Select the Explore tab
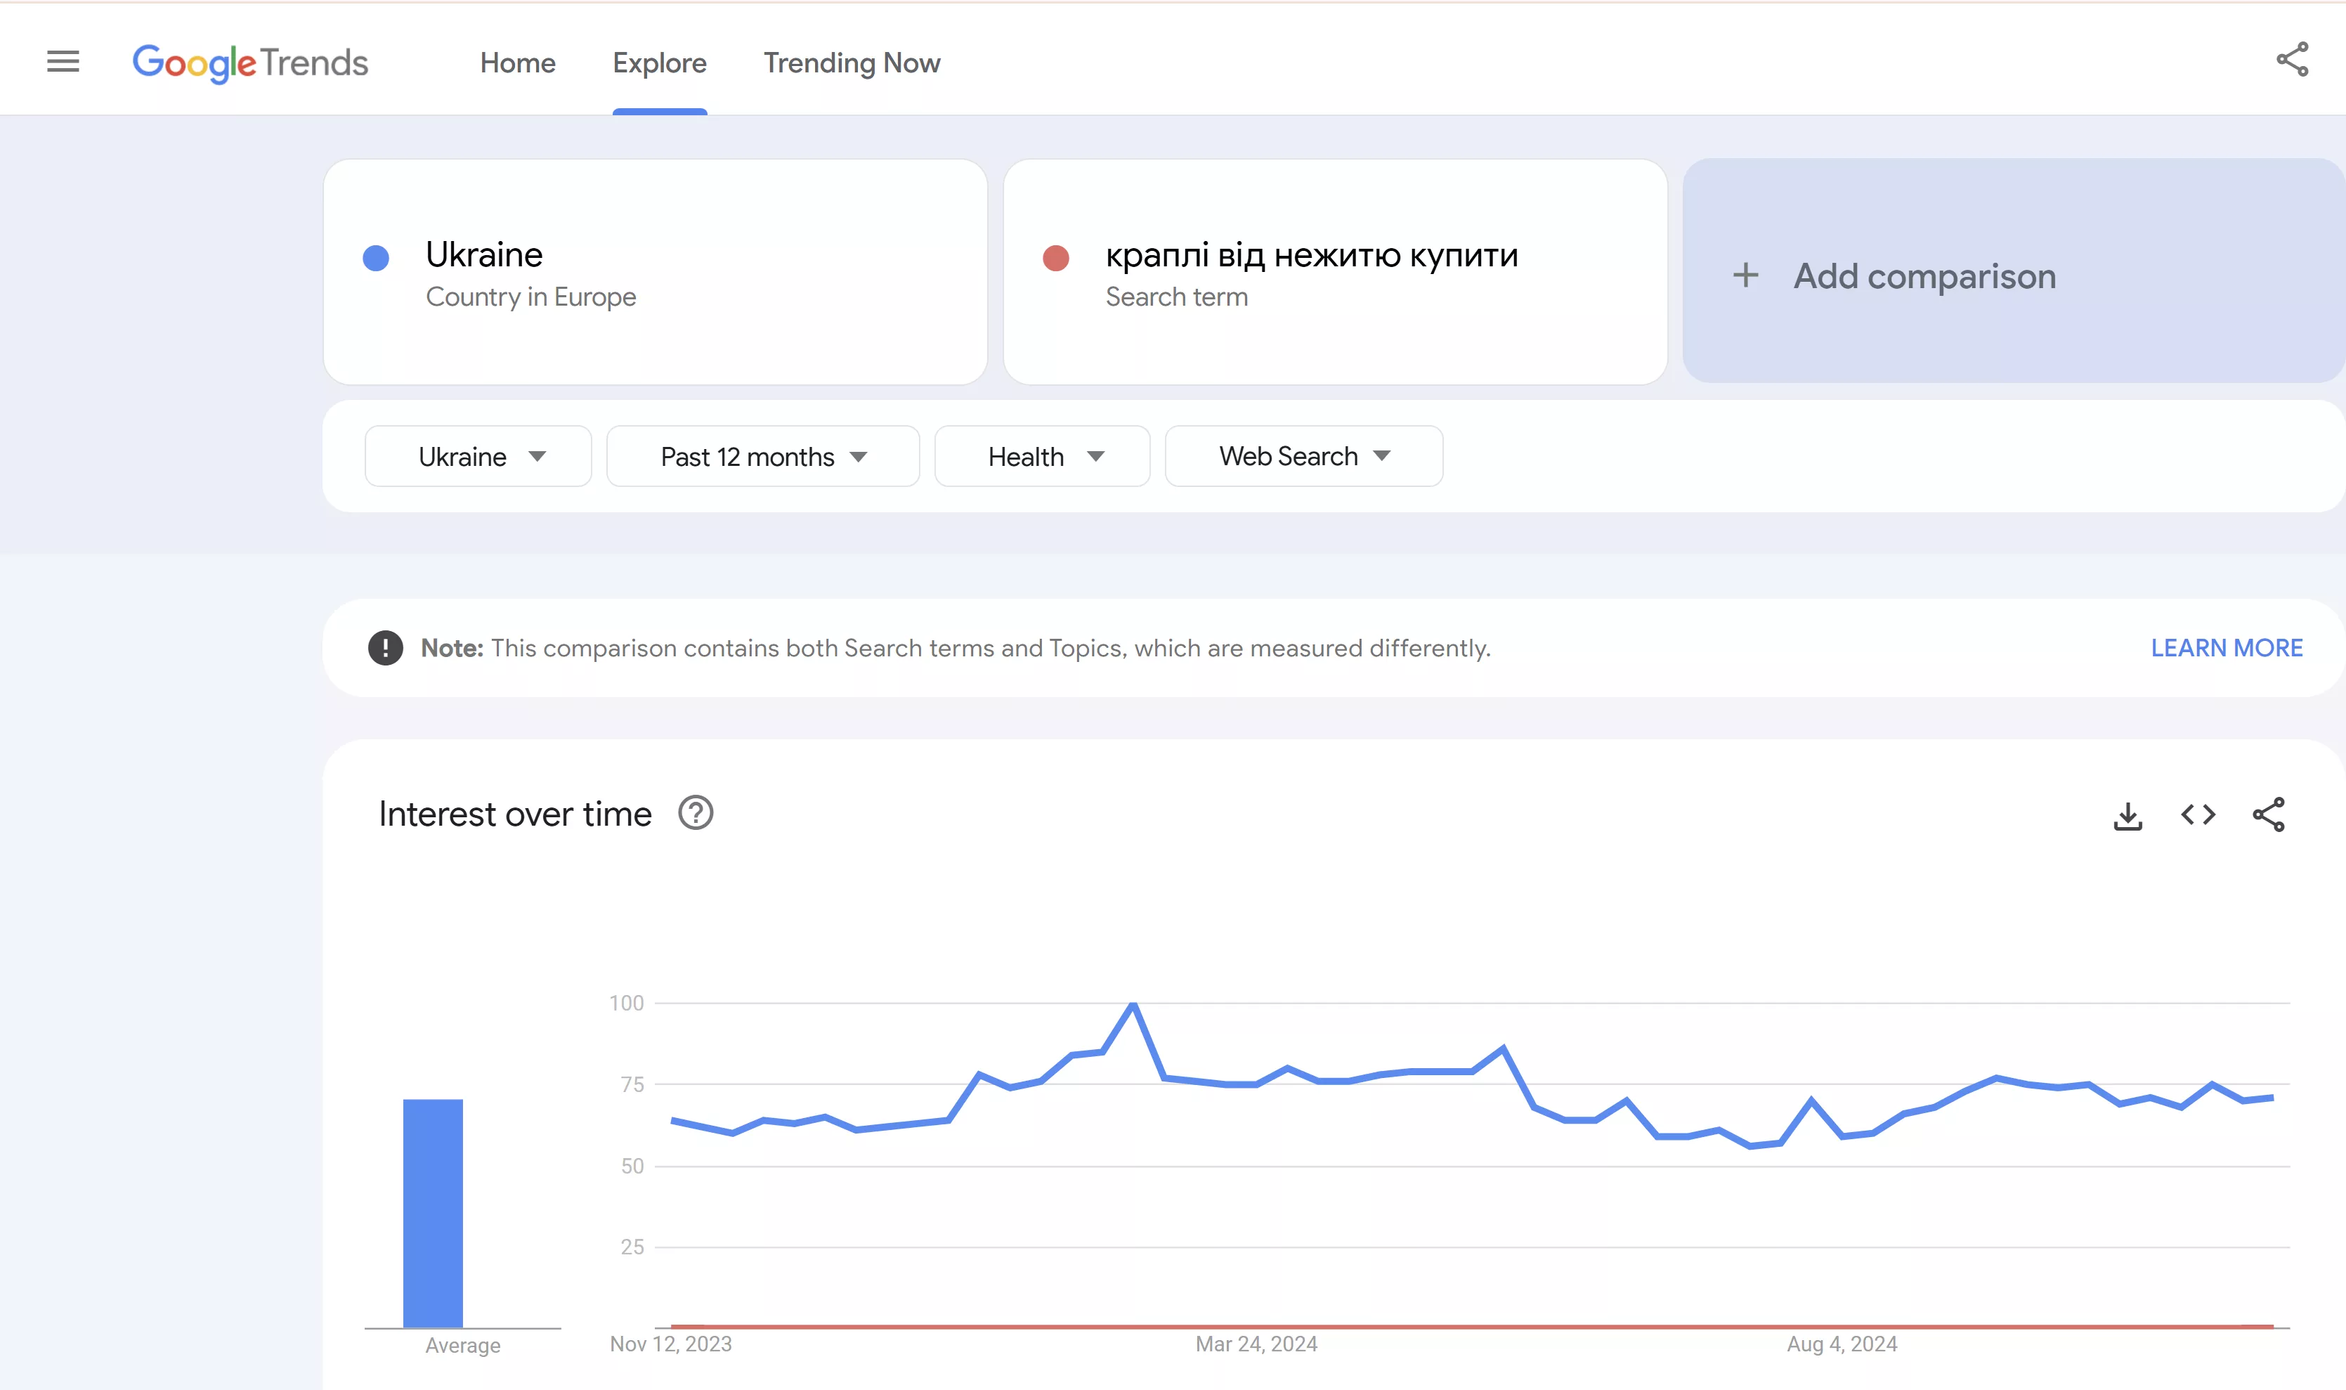The width and height of the screenshot is (2346, 1390). 659,63
